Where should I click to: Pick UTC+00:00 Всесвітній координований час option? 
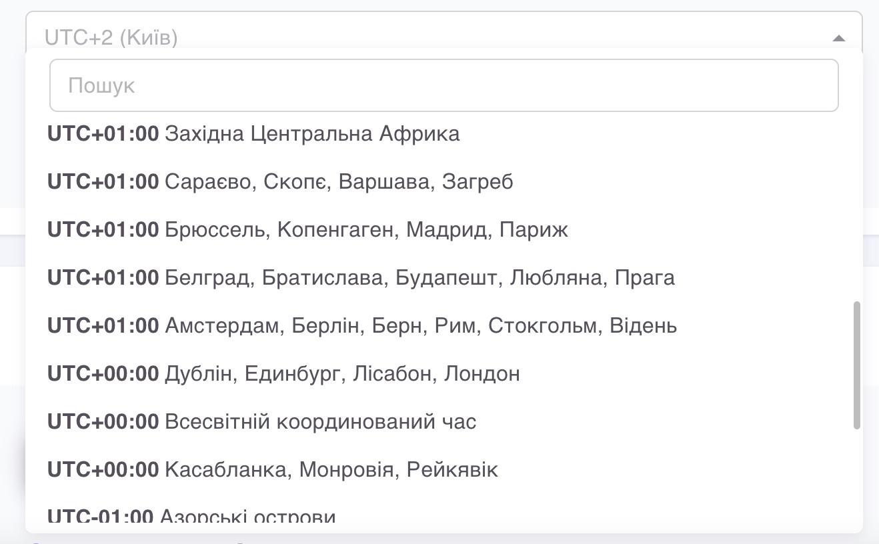point(260,421)
